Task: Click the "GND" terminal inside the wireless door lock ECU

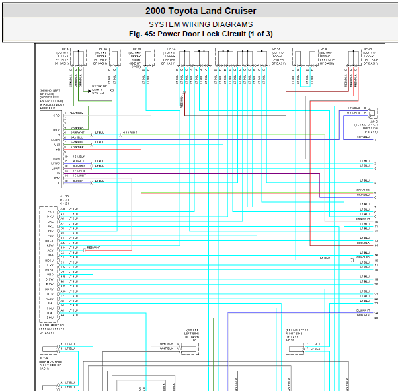Action: click(56, 116)
